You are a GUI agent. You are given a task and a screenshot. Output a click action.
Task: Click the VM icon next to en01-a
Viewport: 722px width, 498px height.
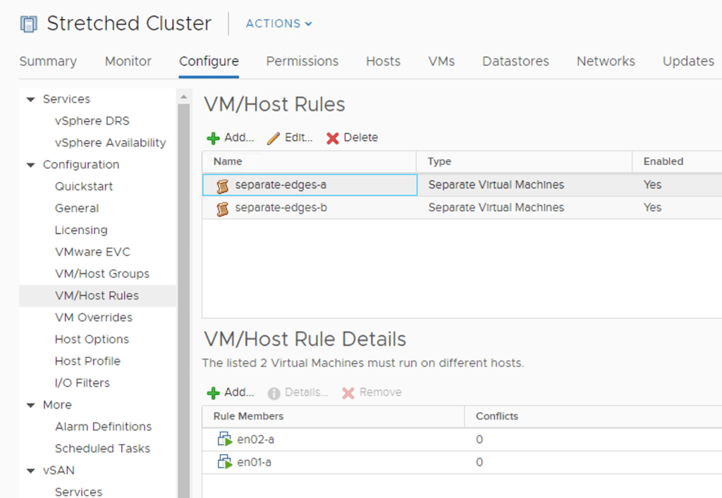(x=224, y=462)
